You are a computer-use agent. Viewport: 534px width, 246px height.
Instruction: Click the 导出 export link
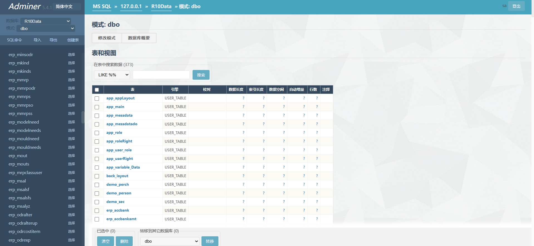click(x=53, y=40)
